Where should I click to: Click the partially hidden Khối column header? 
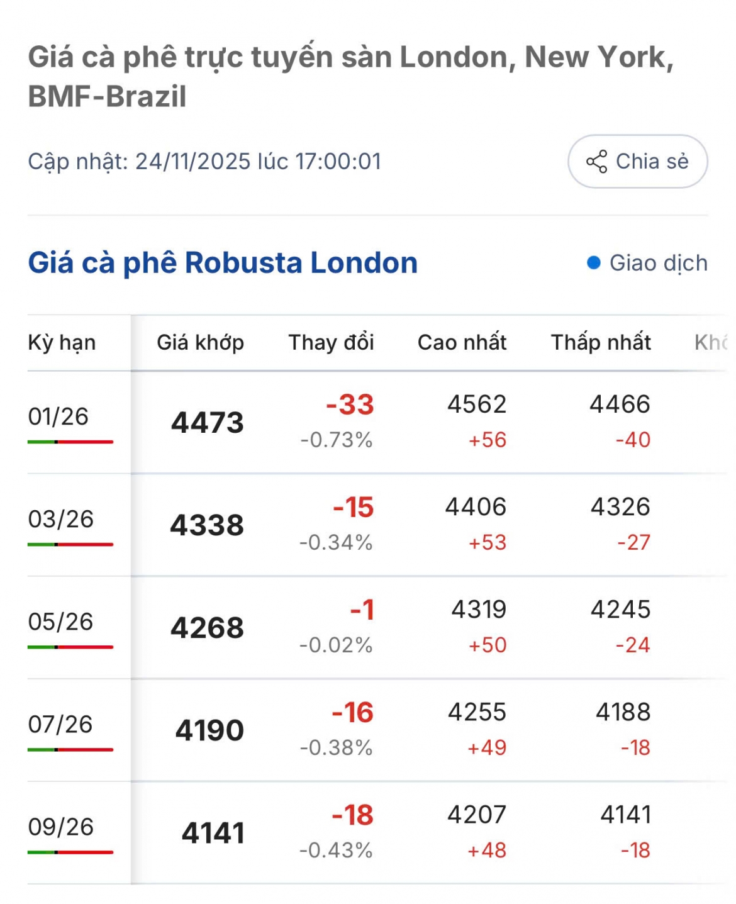coord(710,343)
